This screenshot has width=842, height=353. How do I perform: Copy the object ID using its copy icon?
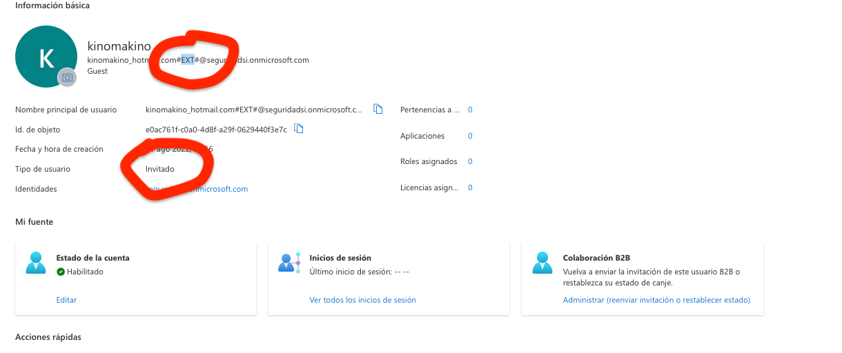click(x=299, y=128)
